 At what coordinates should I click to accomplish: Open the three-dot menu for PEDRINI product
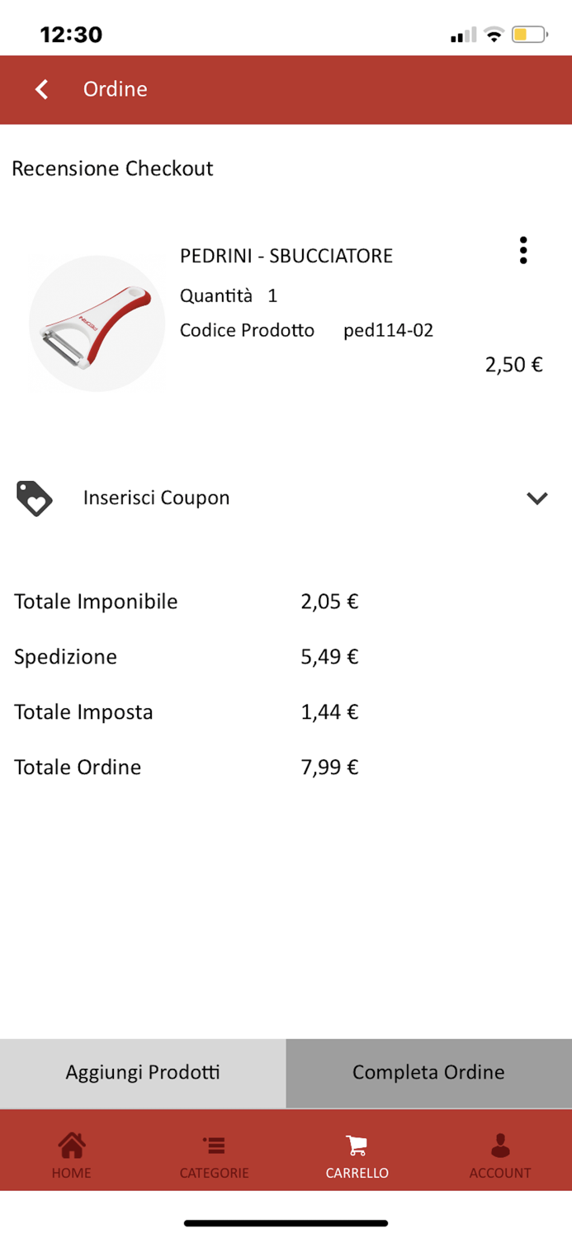click(x=523, y=252)
